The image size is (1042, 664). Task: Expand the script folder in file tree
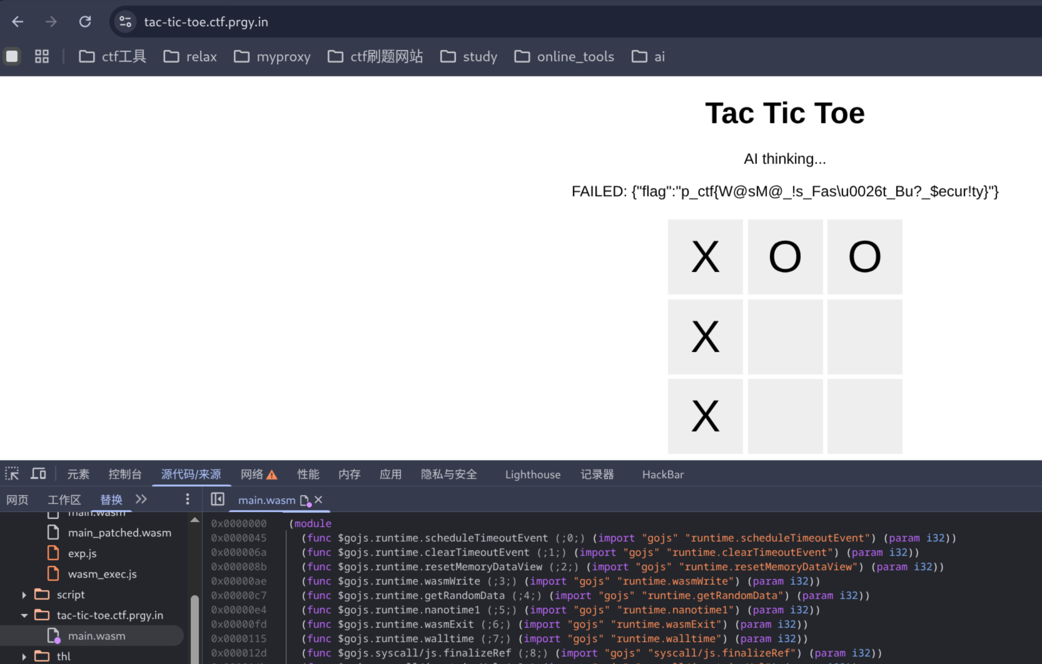click(24, 595)
